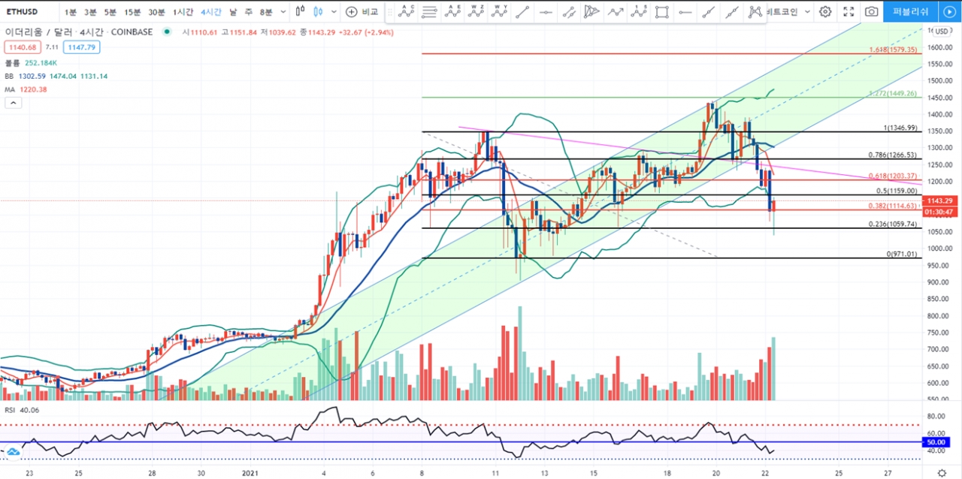Open chart settings gear icon
The image size is (962, 479).
pos(825,12)
